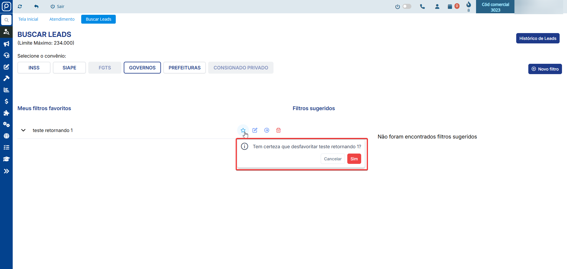The width and height of the screenshot is (567, 269).
Task: Click the edit icon for teste retornando 1
Action: click(255, 130)
